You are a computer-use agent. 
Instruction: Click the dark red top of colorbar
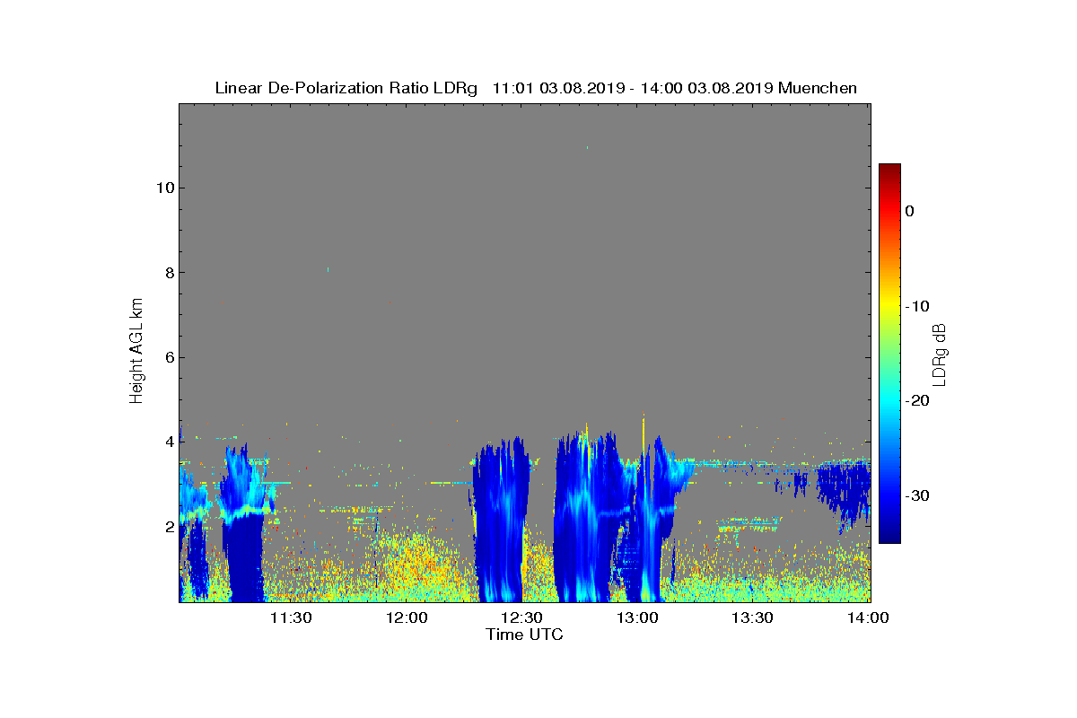coord(889,169)
